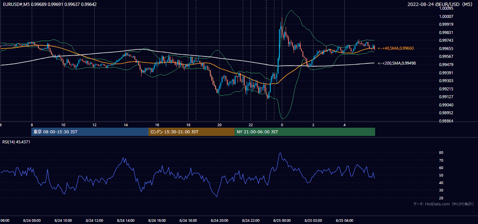478x224 pixels.
Task: Click hour tick 16 under the price chart
Action: click(x=157, y=125)
